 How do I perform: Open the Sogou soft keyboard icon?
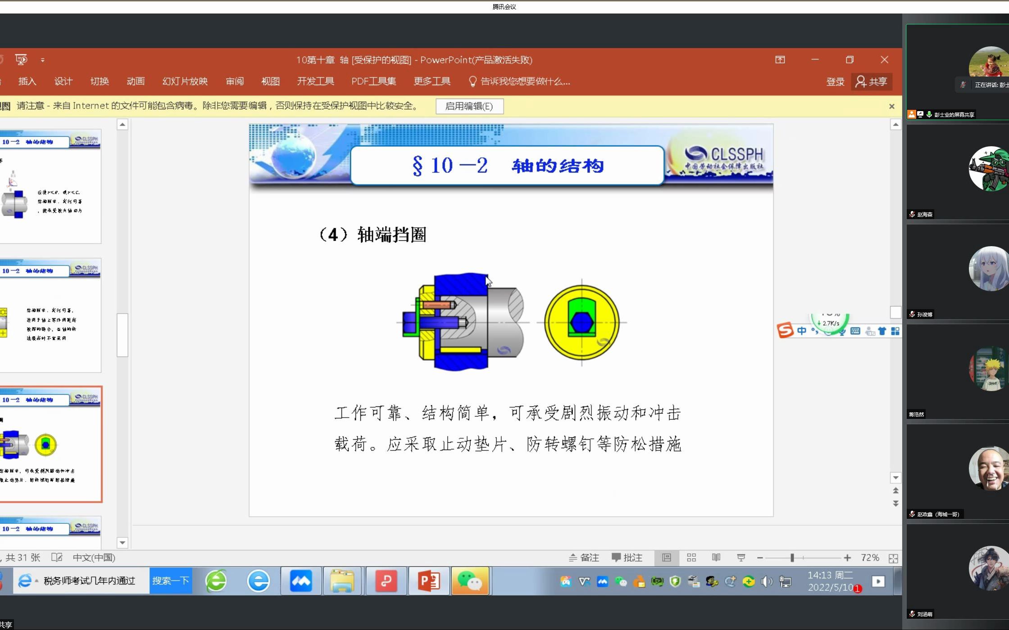(855, 331)
